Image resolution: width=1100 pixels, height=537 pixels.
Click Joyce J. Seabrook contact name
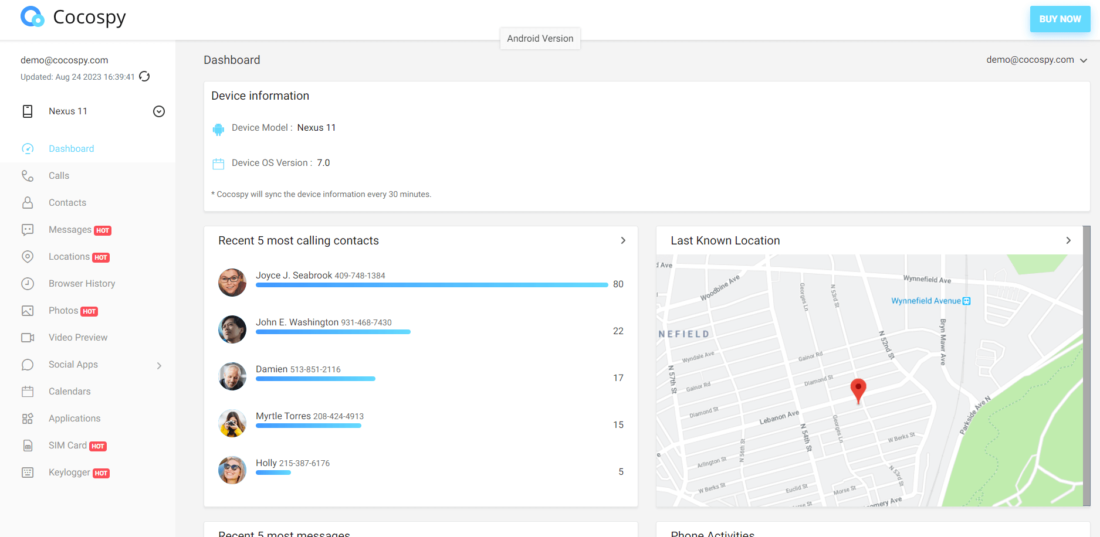click(x=294, y=276)
